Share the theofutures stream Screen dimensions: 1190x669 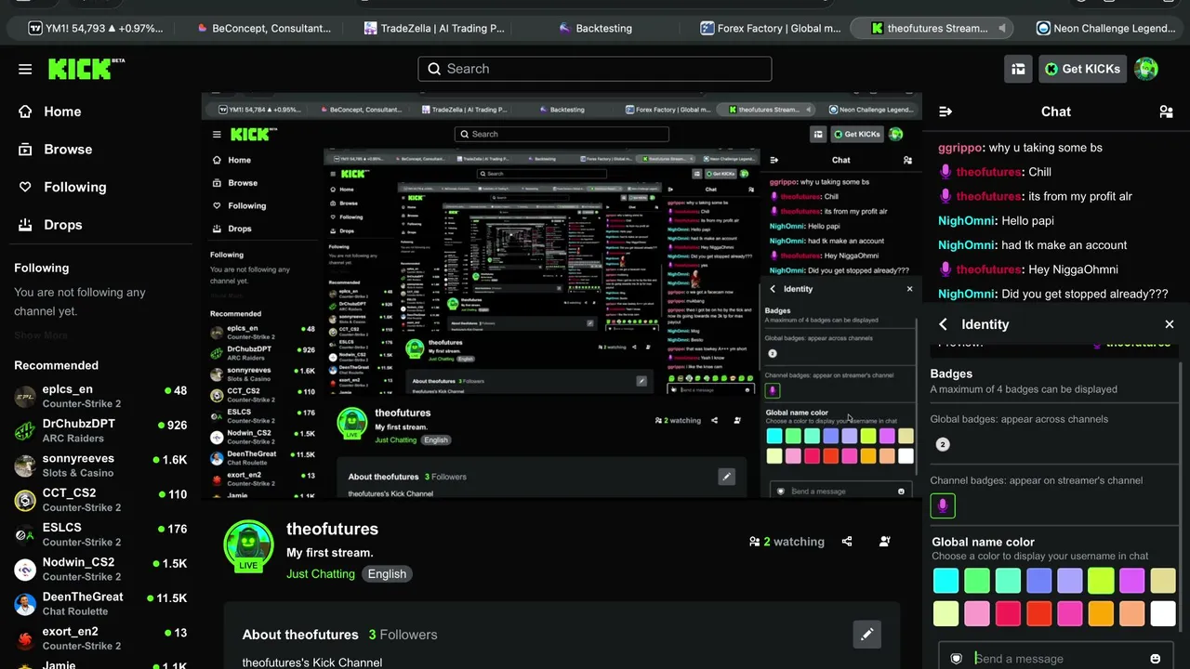tap(847, 542)
